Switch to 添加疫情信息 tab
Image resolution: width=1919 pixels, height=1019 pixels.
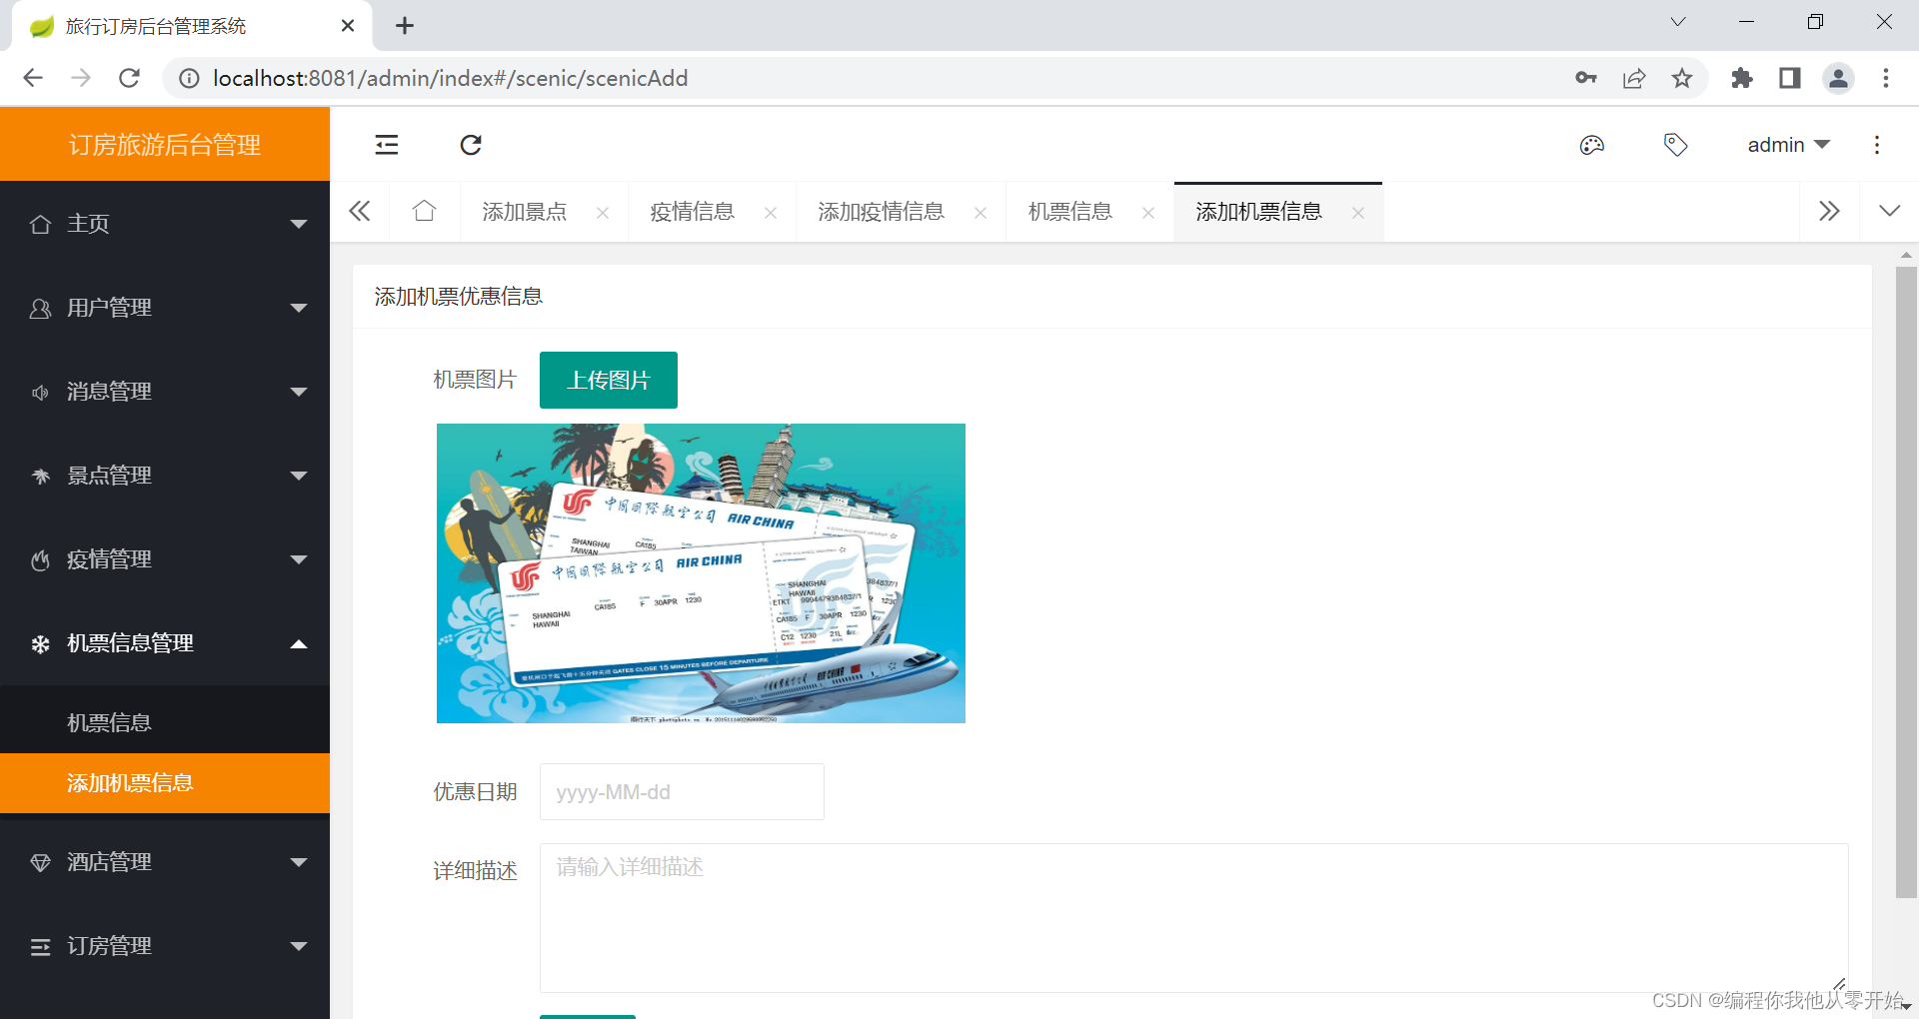[881, 212]
